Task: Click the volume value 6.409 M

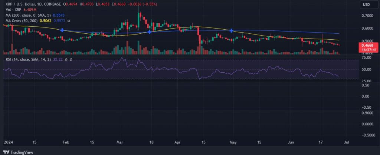Action: click(30, 10)
